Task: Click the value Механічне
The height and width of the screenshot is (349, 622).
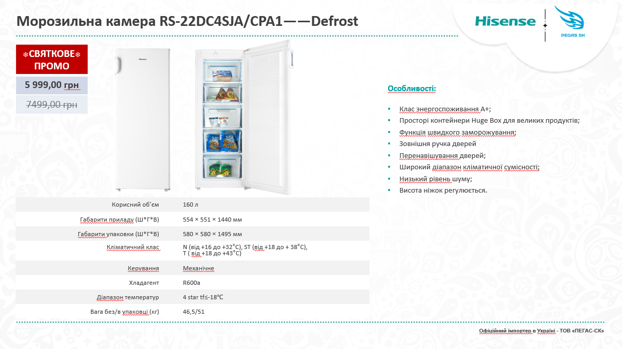Action: tap(198, 268)
